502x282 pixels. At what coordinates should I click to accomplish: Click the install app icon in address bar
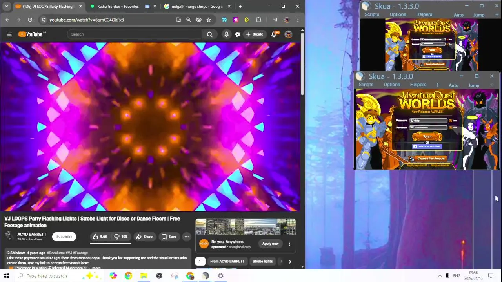click(x=178, y=20)
